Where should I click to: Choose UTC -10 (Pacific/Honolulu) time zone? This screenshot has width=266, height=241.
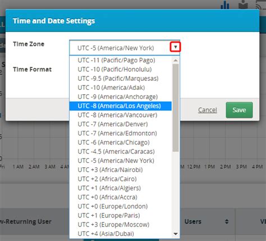pos(121,70)
